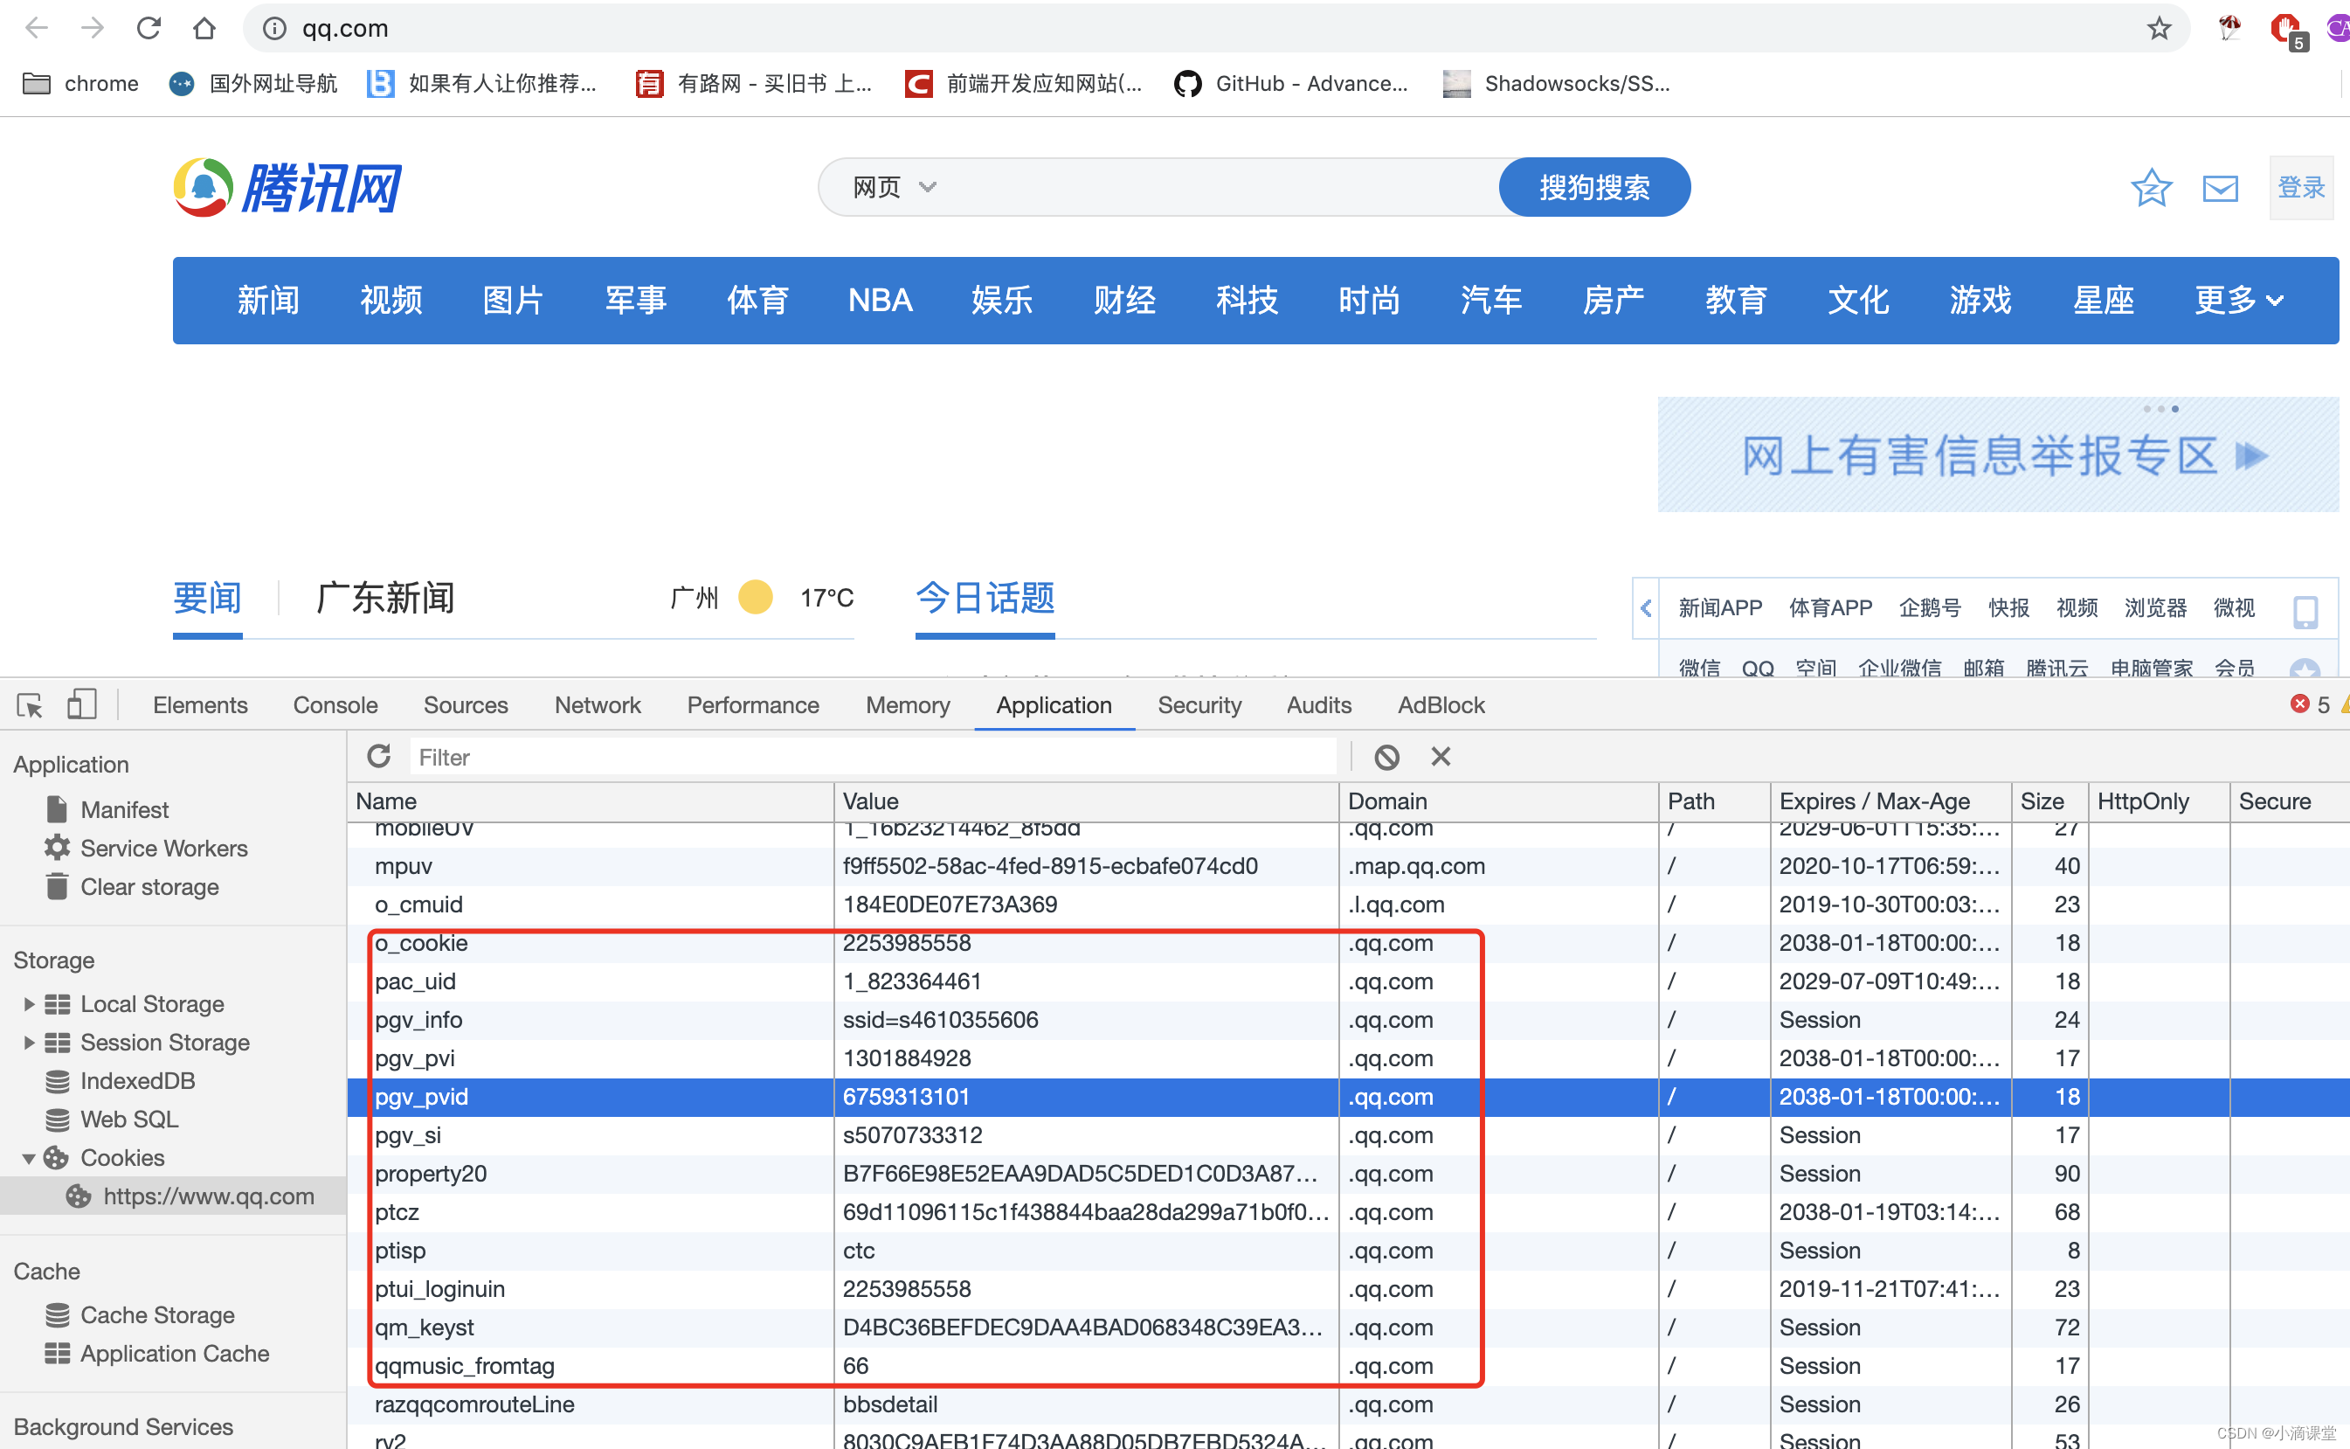Click the site info icon beside qq.com
Viewport: 2350px width, 1449px height.
click(274, 29)
